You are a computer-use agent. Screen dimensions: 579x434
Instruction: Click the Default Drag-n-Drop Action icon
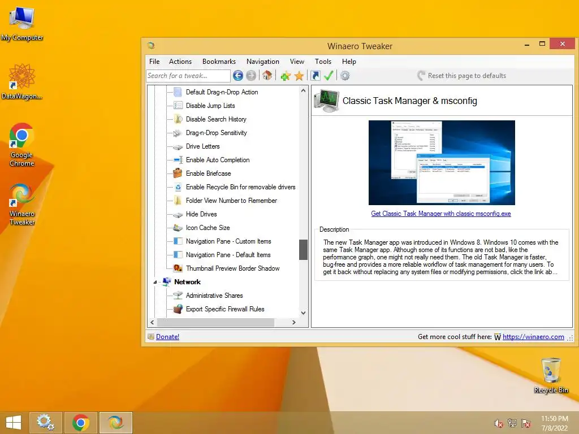click(x=178, y=92)
